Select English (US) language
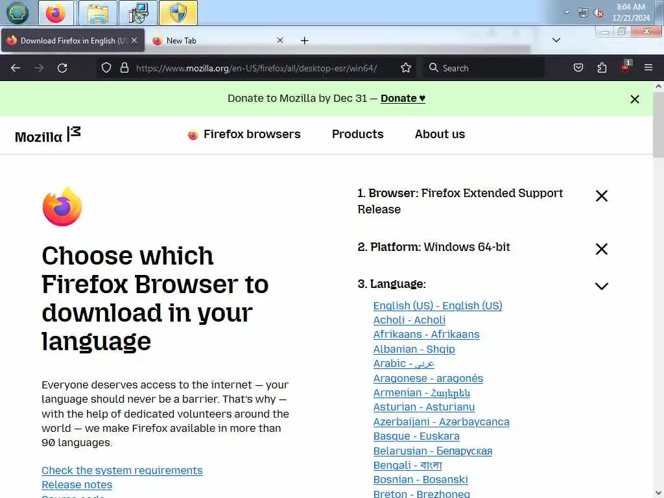The height and width of the screenshot is (498, 664). point(438,306)
